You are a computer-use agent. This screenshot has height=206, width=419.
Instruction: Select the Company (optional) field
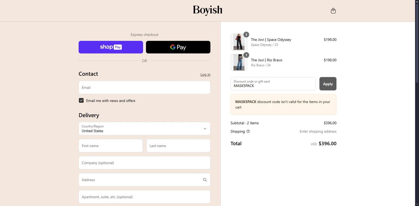pyautogui.click(x=144, y=163)
